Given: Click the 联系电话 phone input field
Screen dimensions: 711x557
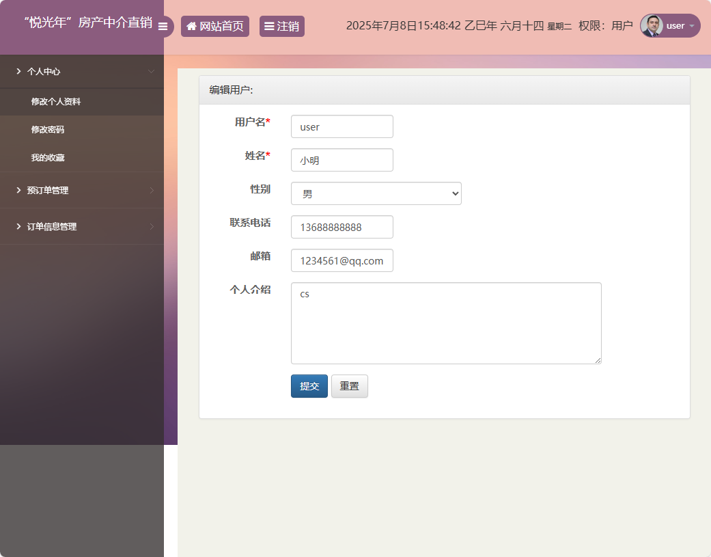Looking at the screenshot, I should pyautogui.click(x=341, y=227).
